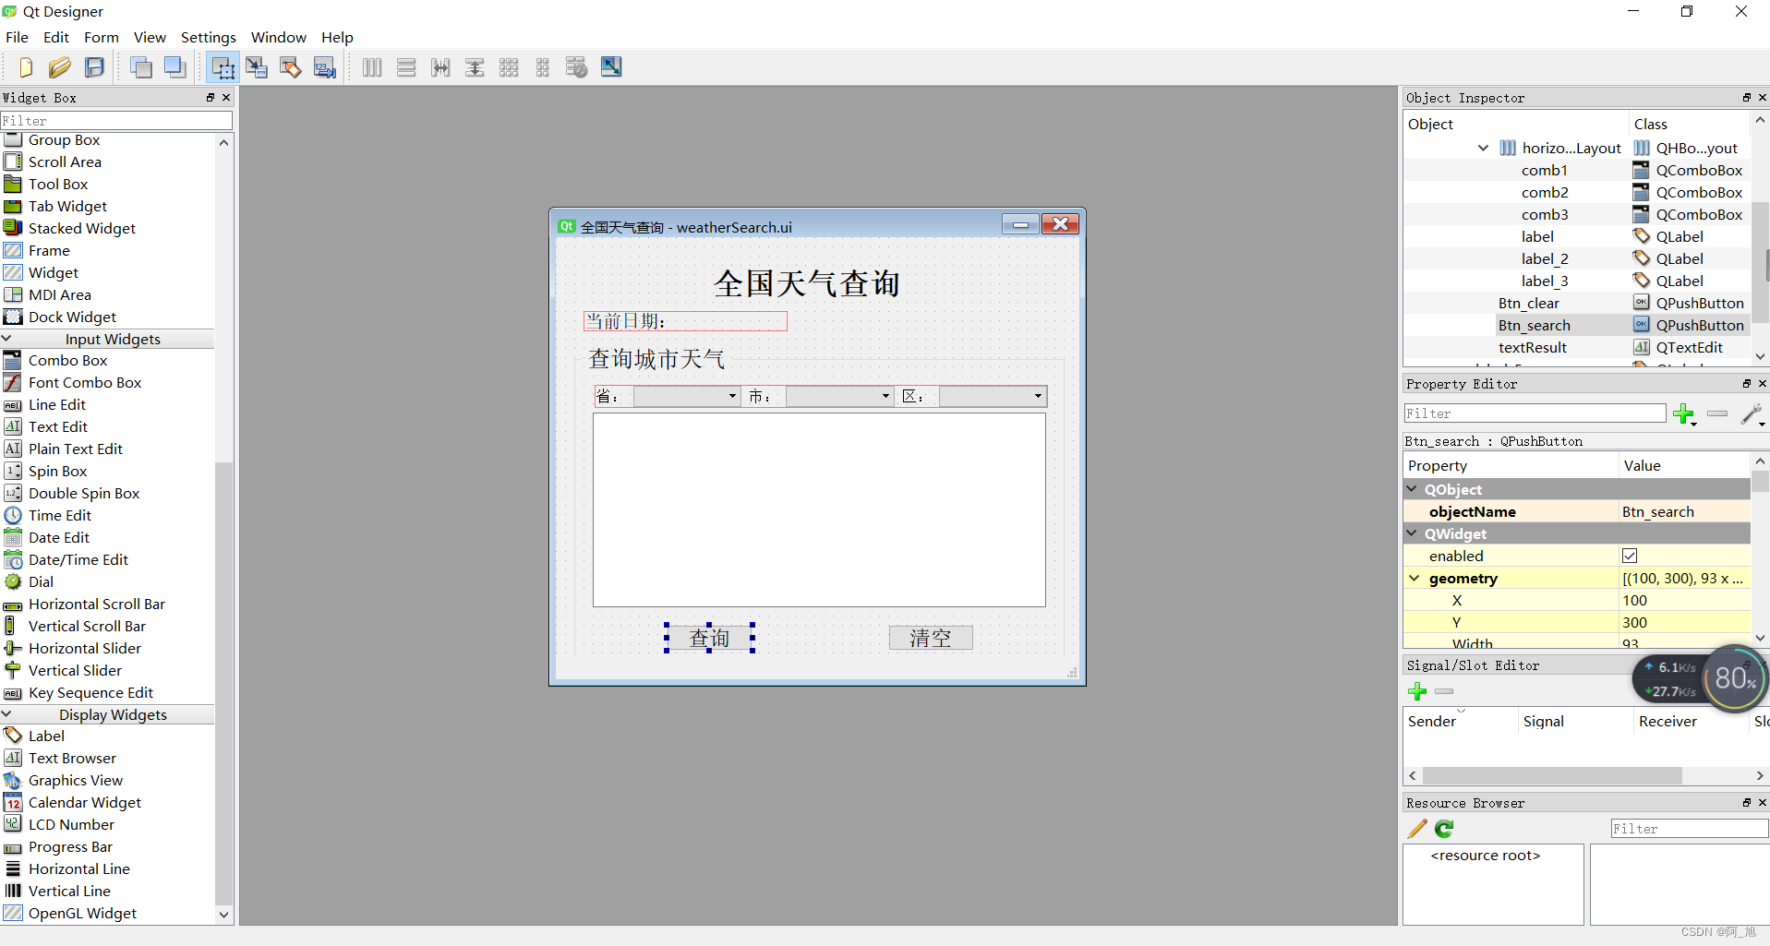Click the New Form toolbar icon
This screenshot has height=946, width=1770.
tap(25, 67)
